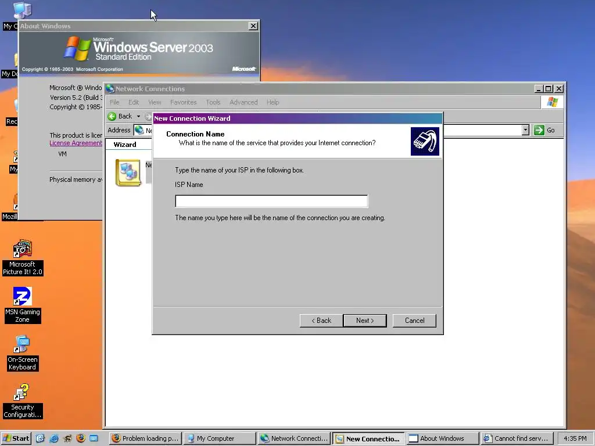
Task: Switch to Cannot find server taskbar button
Action: [517, 438]
